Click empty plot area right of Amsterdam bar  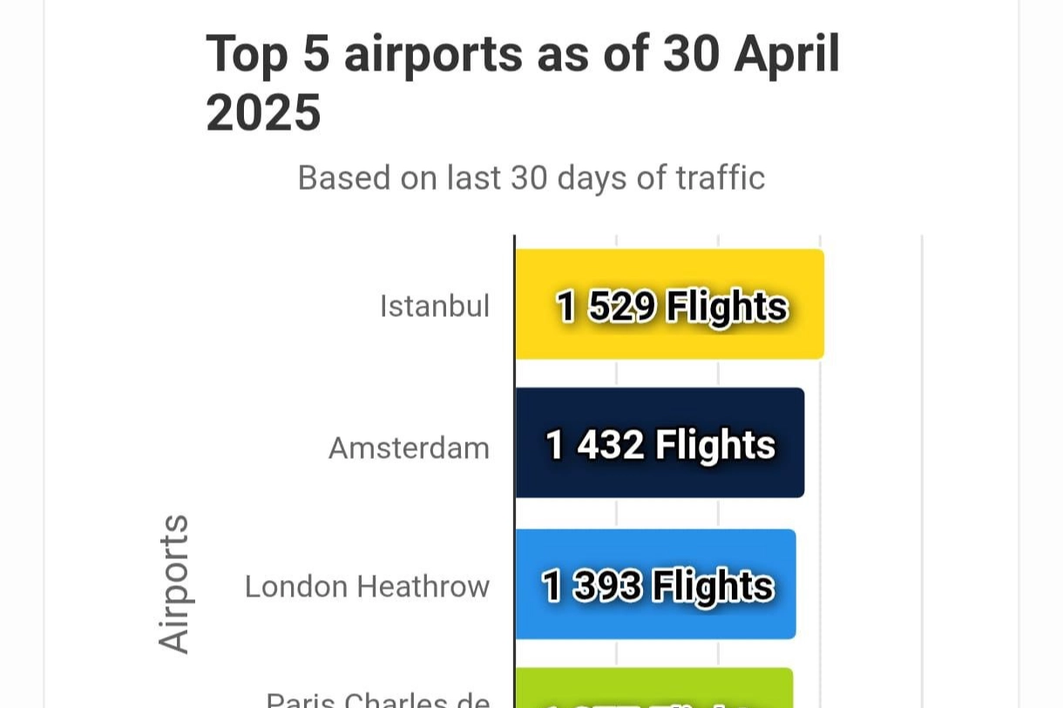pyautogui.click(x=863, y=442)
